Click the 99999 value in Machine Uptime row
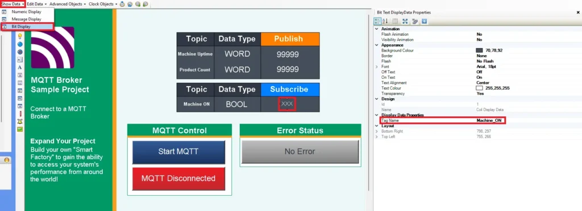This screenshot has width=582, height=211. coord(288,54)
